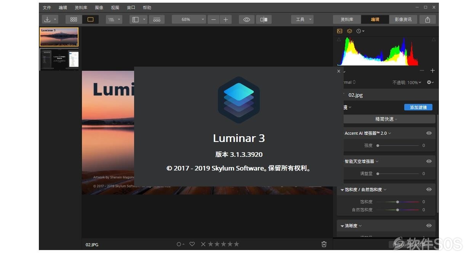Select the second dark screenshot thumbnail
Image resolution: width=469 pixels, height=255 pixels.
[x=59, y=59]
